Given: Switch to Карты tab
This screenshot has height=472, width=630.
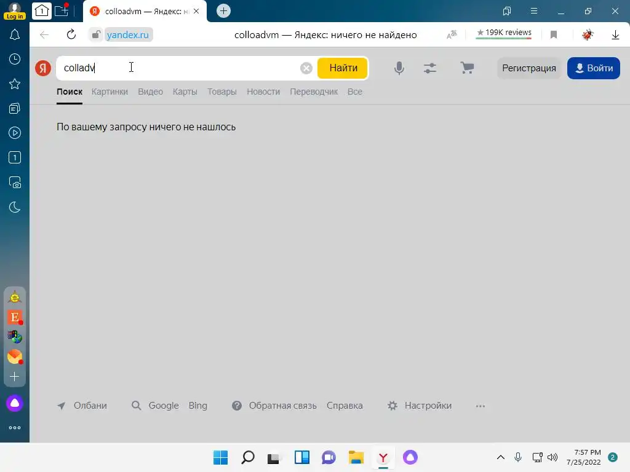Looking at the screenshot, I should [185, 92].
